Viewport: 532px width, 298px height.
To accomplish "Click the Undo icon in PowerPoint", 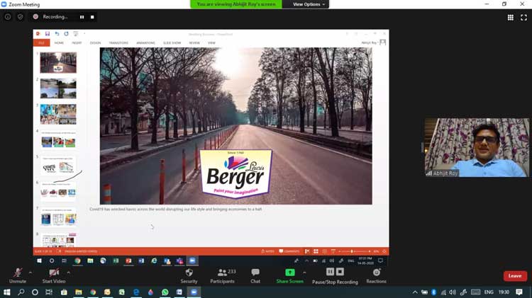I will (57, 34).
